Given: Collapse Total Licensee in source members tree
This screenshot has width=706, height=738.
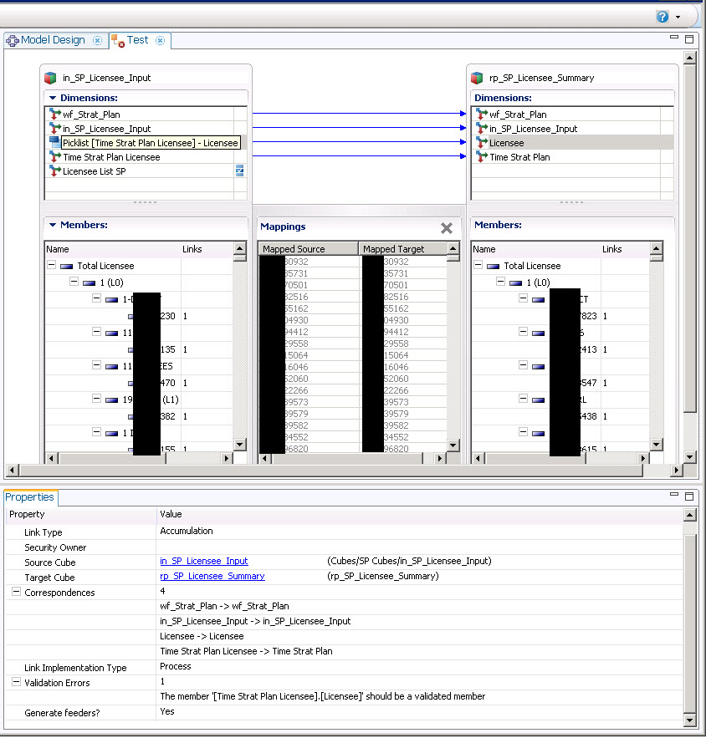Looking at the screenshot, I should pyautogui.click(x=52, y=266).
